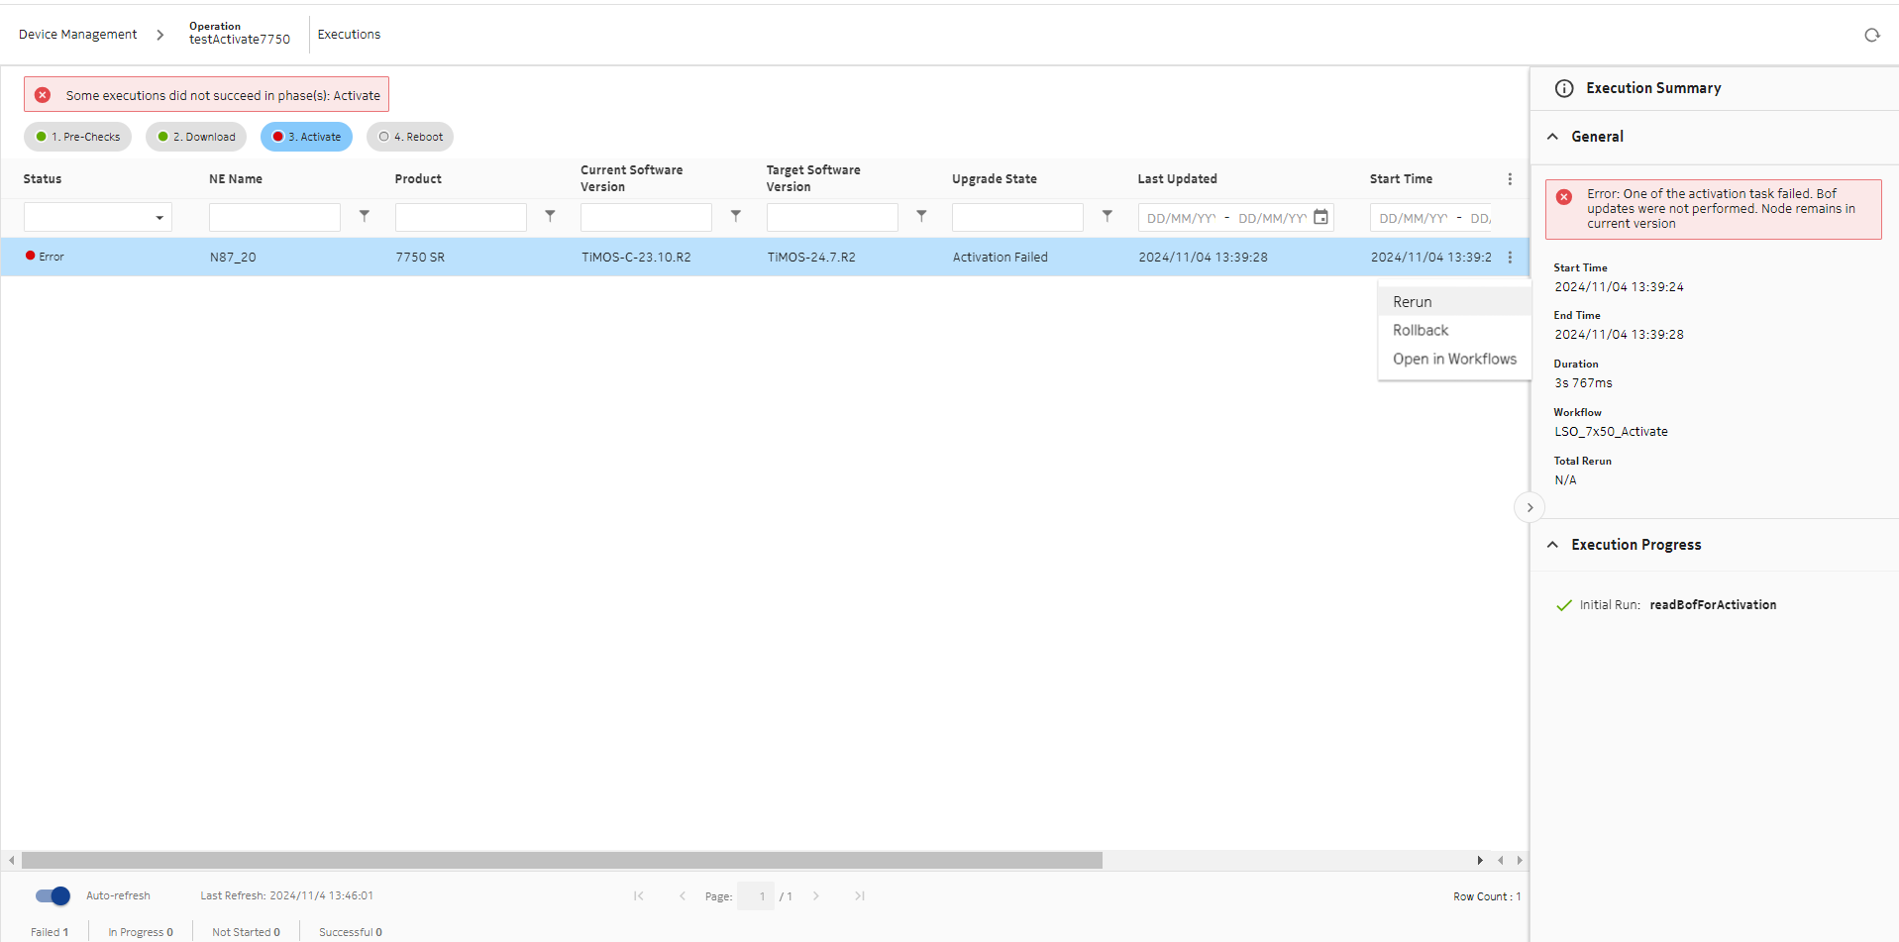Switch to the 1. Pre-Checks phase
This screenshot has width=1899, height=942.
tap(78, 137)
